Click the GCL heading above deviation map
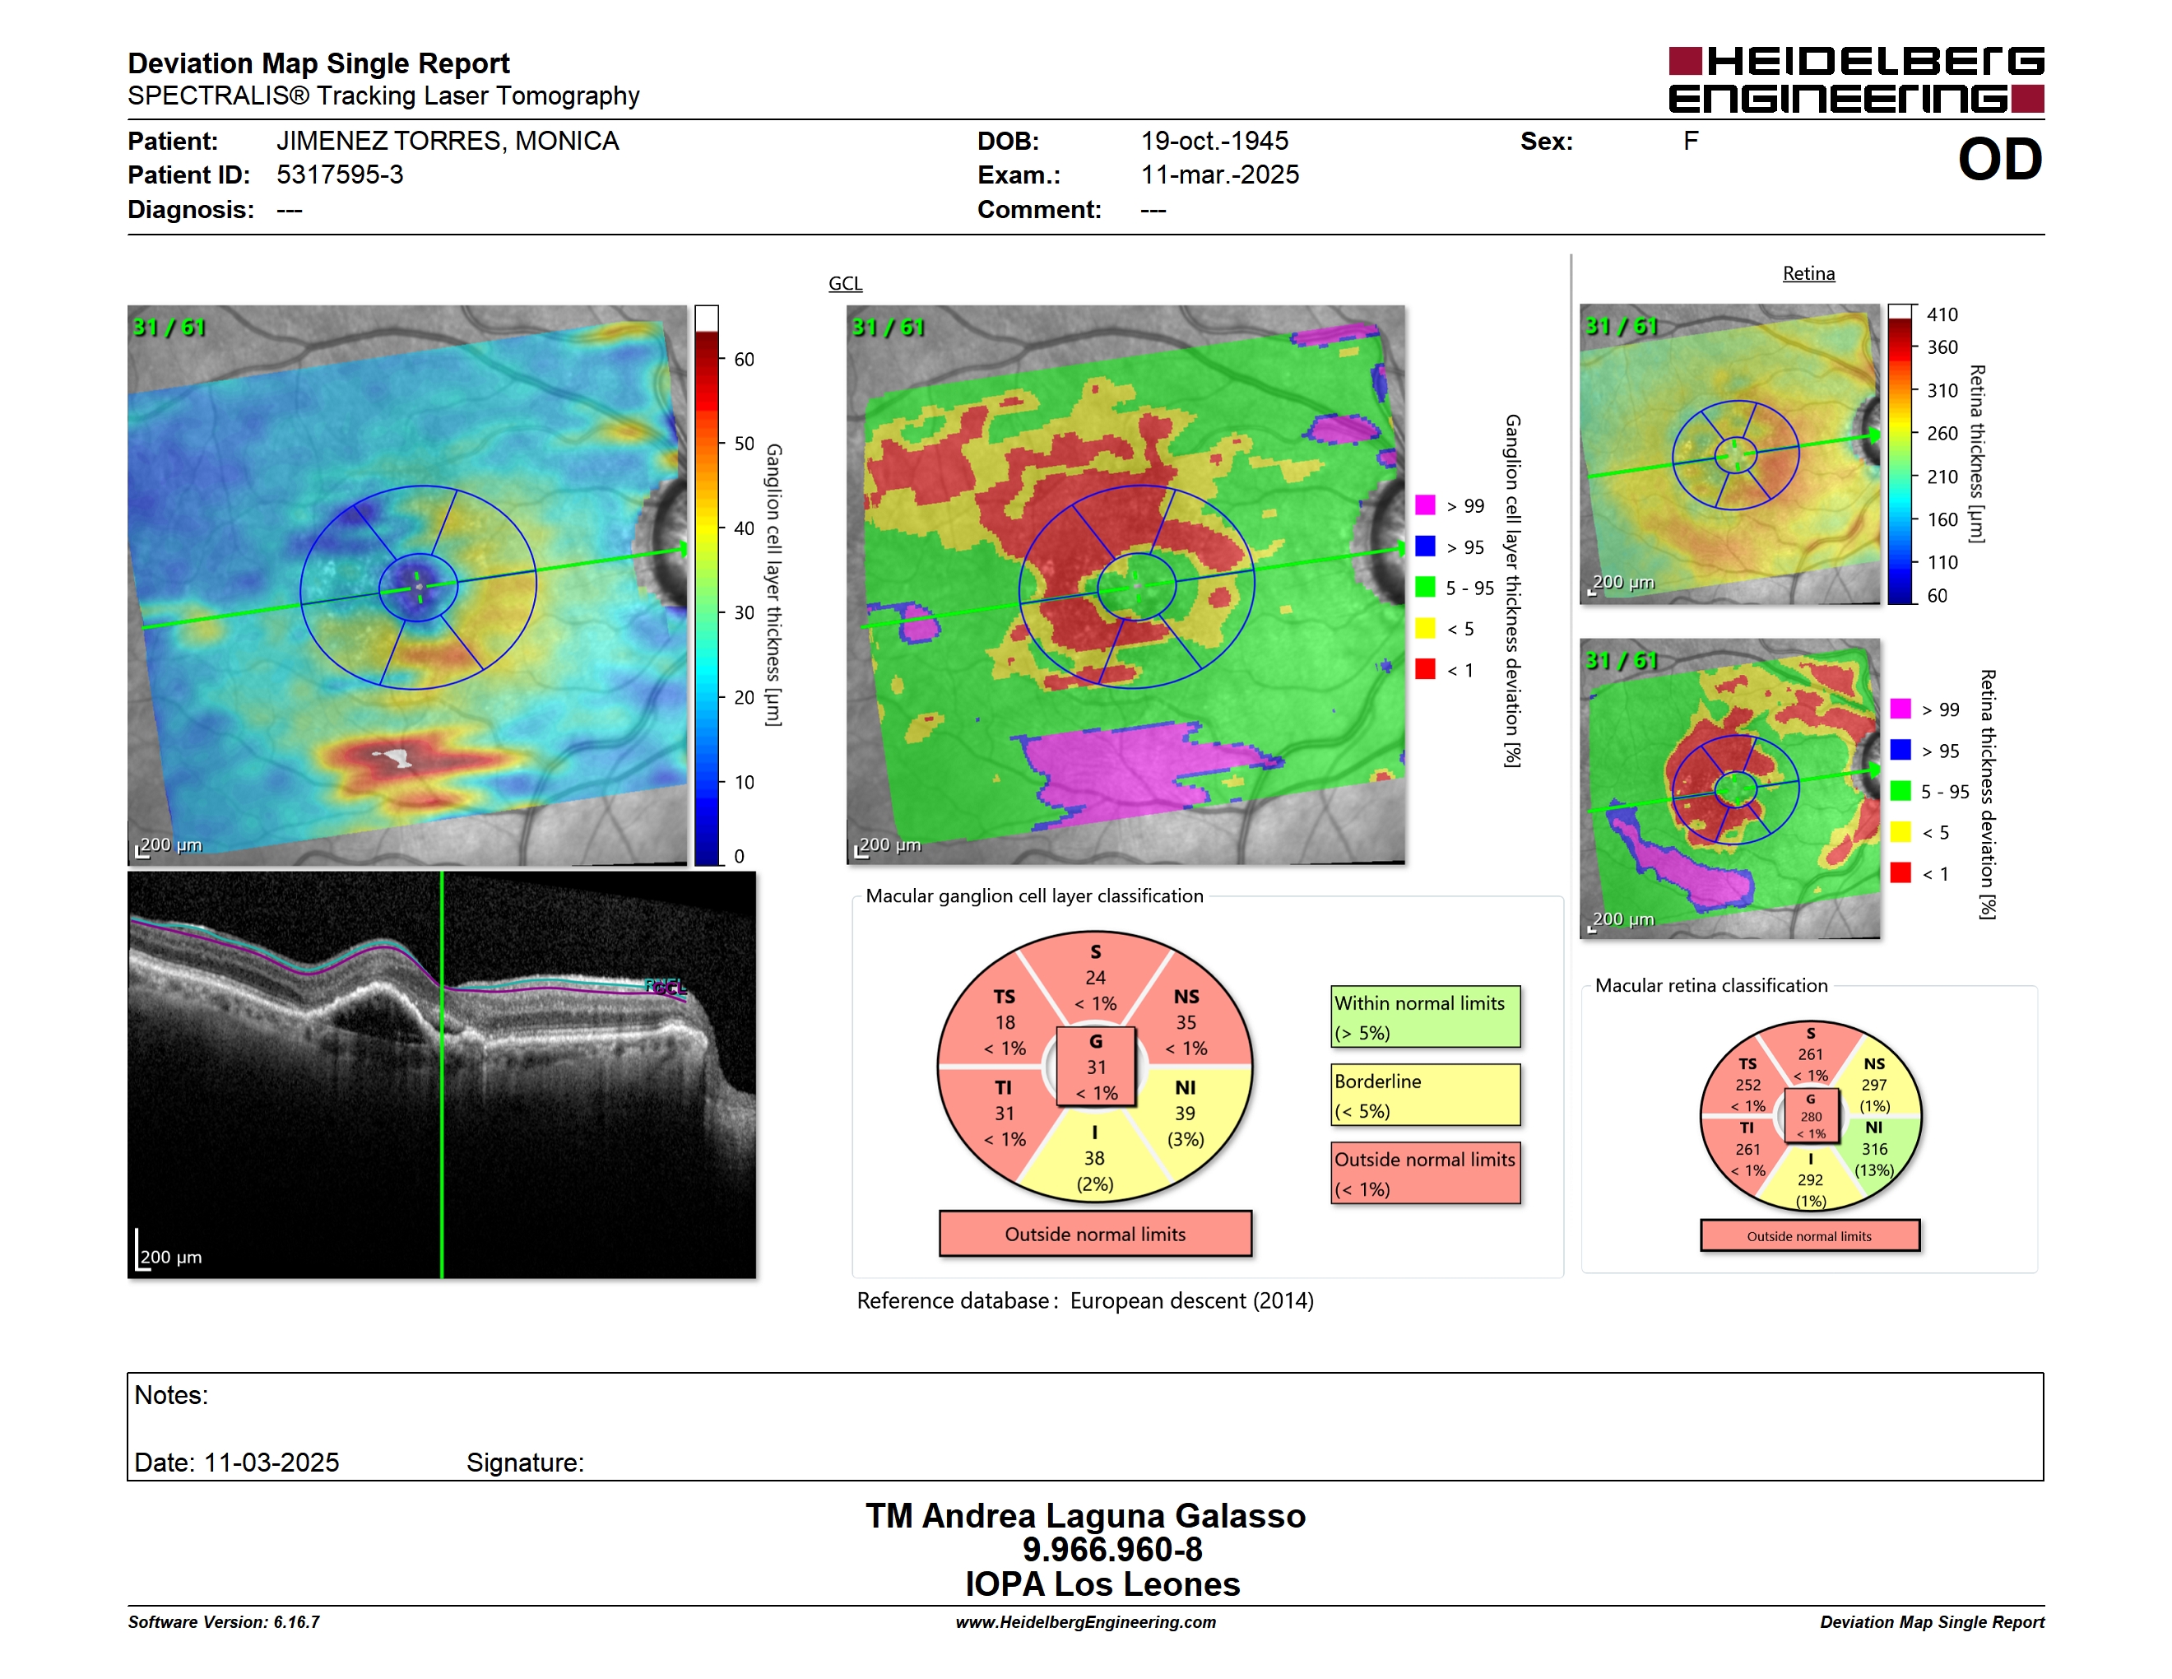 [845, 283]
